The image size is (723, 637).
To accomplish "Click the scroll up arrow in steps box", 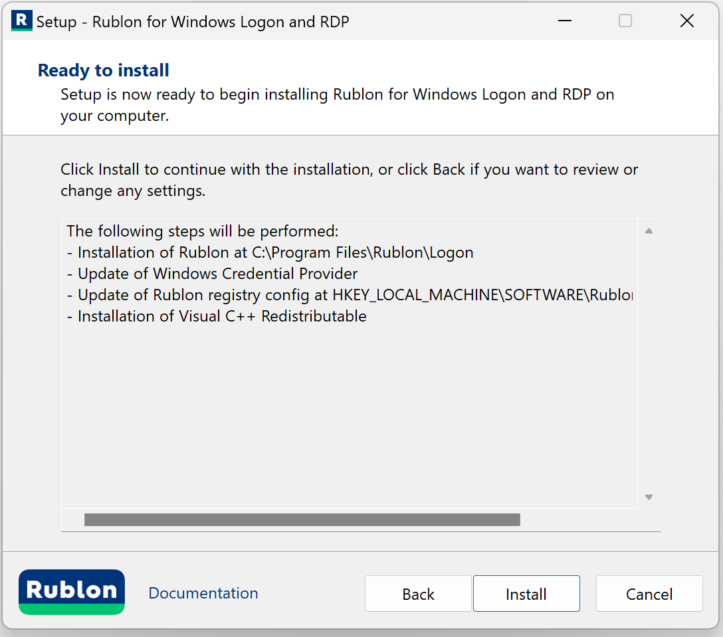I will 649,231.
